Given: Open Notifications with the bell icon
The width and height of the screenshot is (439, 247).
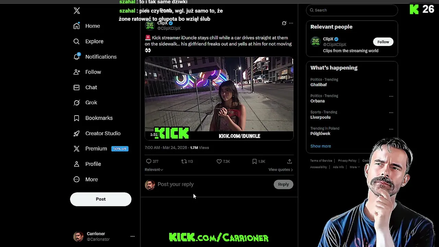Looking at the screenshot, I should pyautogui.click(x=77, y=57).
